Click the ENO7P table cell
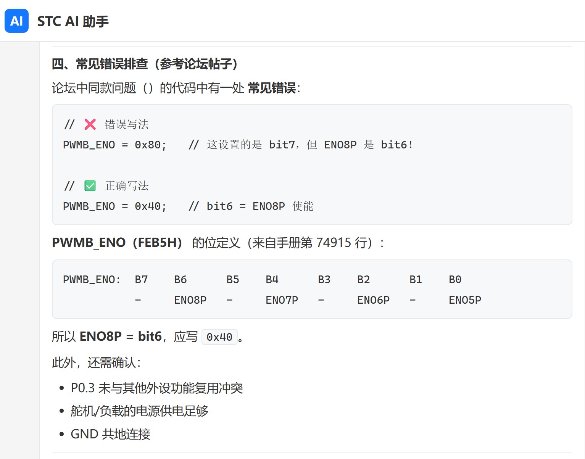The height and width of the screenshot is (459, 585). pos(282,300)
